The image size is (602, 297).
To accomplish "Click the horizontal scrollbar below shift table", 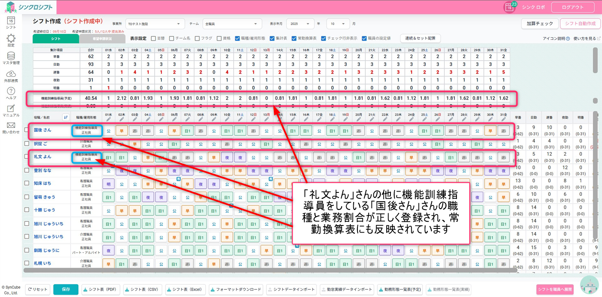I will [268, 271].
